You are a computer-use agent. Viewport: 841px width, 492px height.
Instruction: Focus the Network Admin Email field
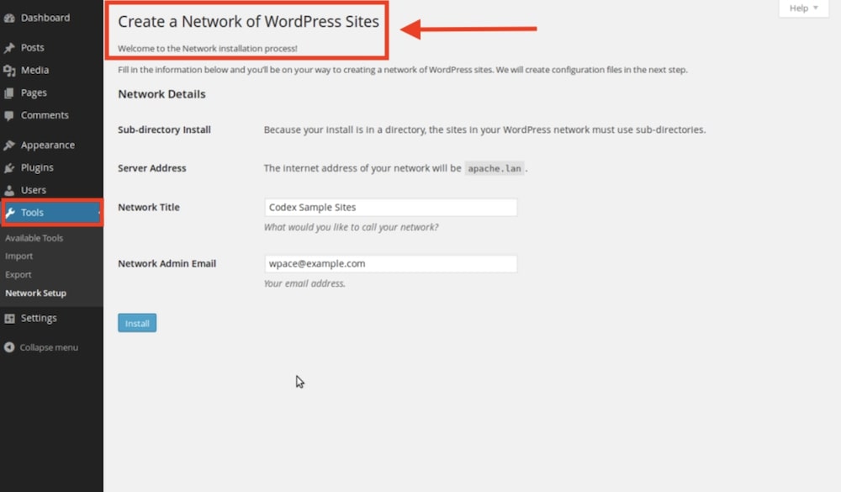click(x=390, y=264)
